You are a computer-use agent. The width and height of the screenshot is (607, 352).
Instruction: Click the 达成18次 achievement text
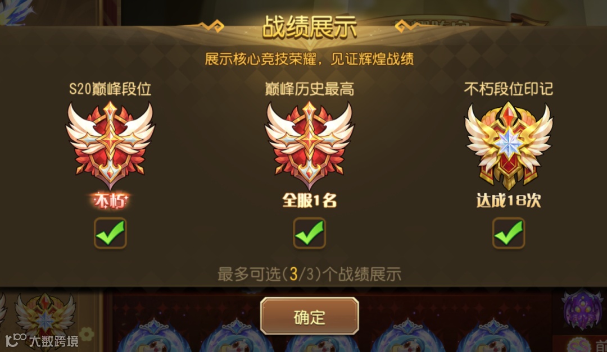tap(508, 200)
